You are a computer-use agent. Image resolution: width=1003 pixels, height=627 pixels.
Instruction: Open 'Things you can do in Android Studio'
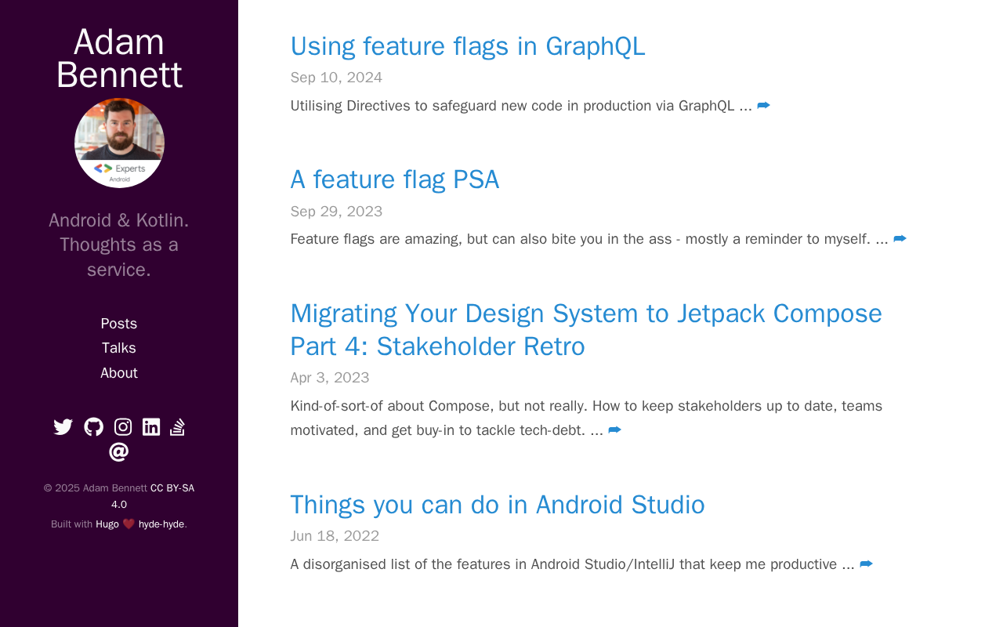coord(497,505)
